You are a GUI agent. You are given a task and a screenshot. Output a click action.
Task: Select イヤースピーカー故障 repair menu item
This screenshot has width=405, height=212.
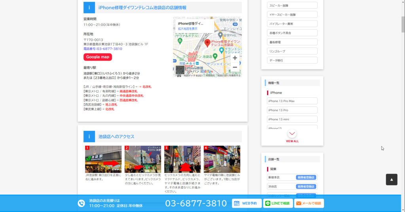pos(292,15)
